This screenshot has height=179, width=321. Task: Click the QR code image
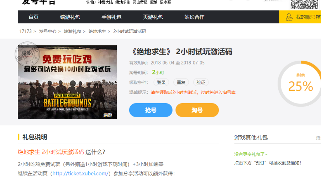304,5
